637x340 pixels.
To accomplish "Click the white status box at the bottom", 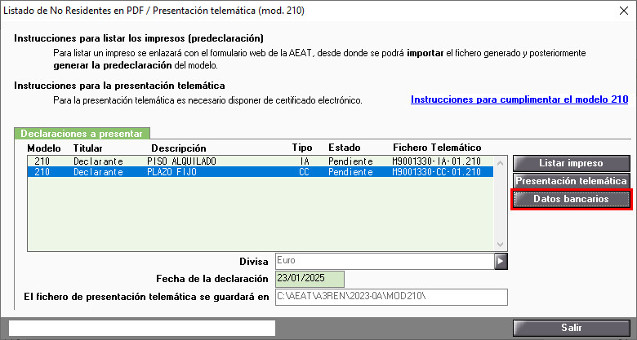I will pos(142,328).
